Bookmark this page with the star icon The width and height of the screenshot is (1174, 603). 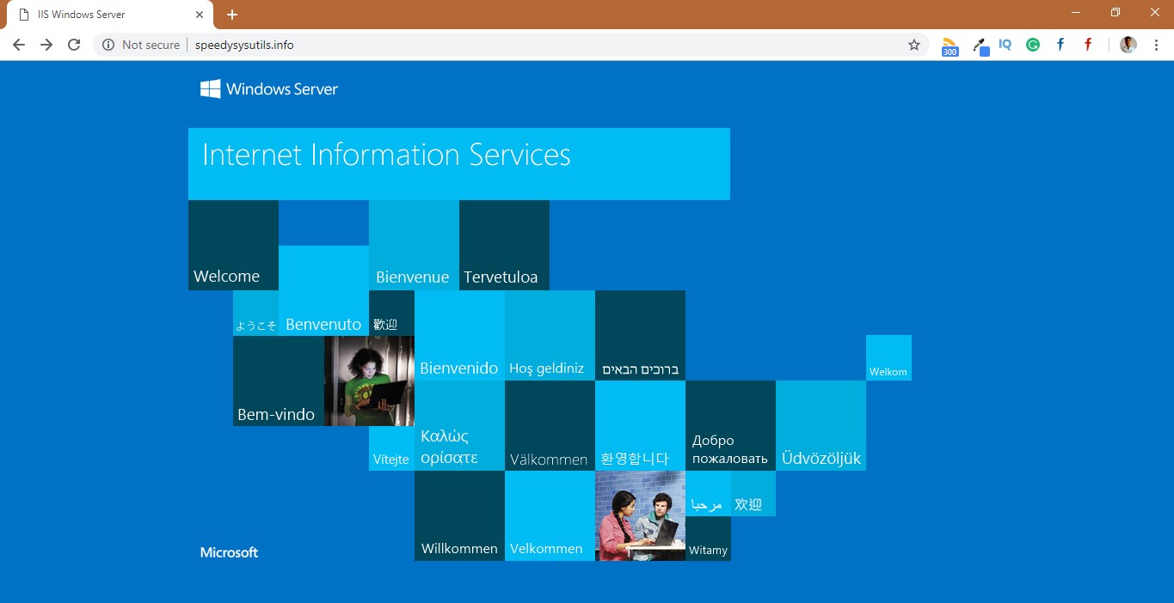point(914,45)
